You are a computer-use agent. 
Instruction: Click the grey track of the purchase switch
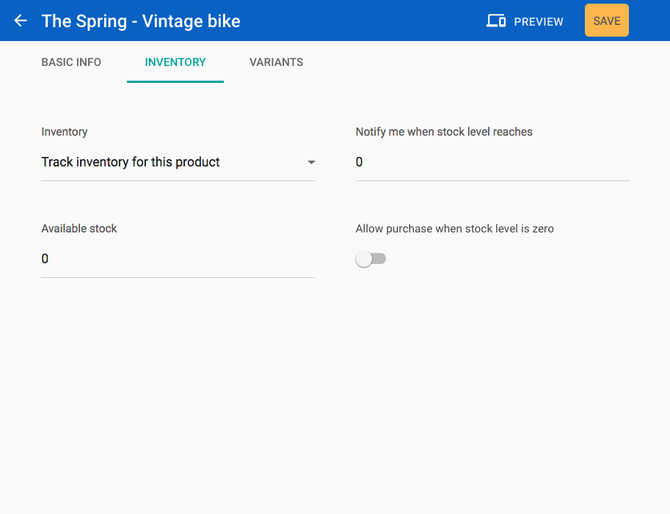[379, 259]
